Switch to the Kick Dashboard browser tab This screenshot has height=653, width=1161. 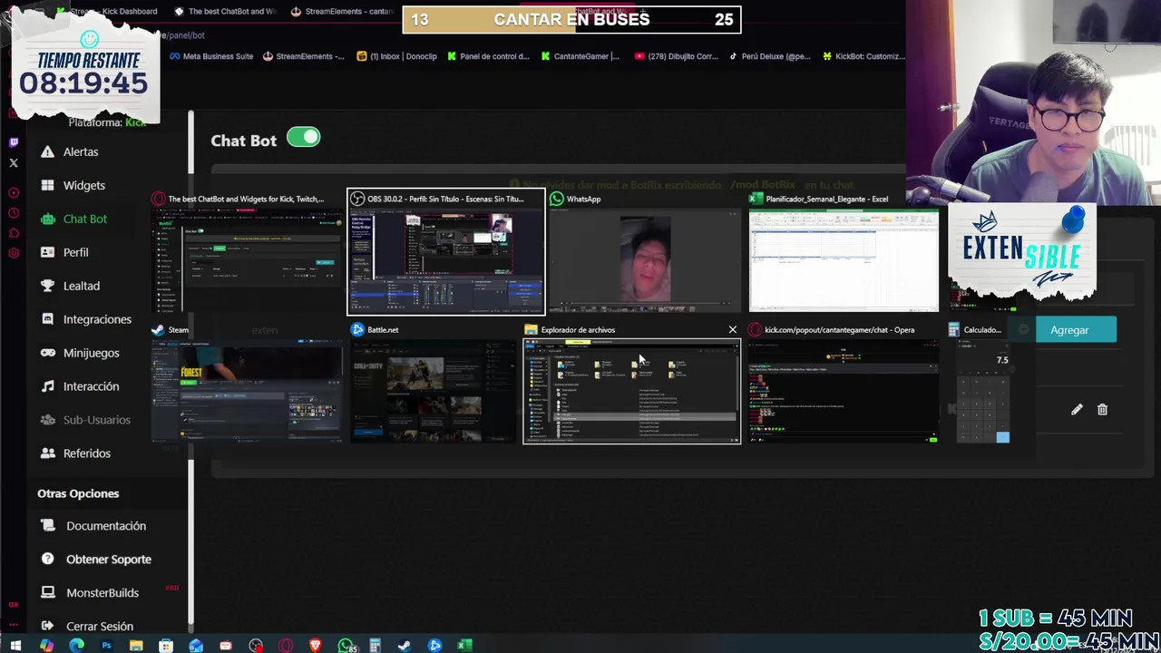(107, 11)
